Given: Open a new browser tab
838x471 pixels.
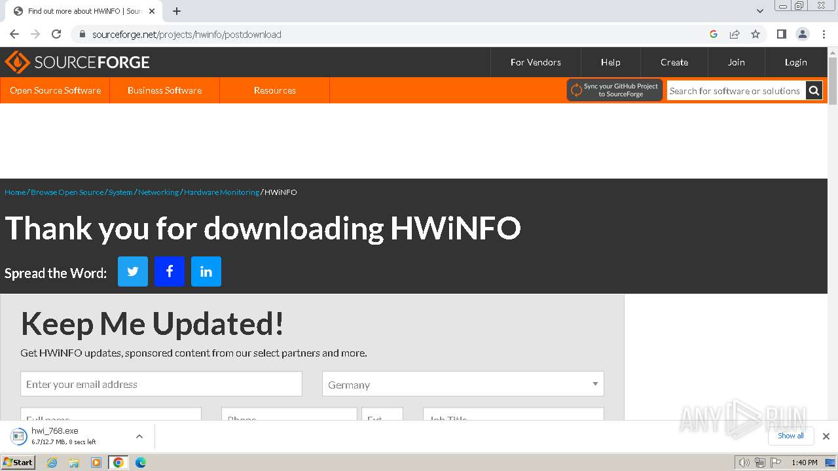Looking at the screenshot, I should (177, 11).
